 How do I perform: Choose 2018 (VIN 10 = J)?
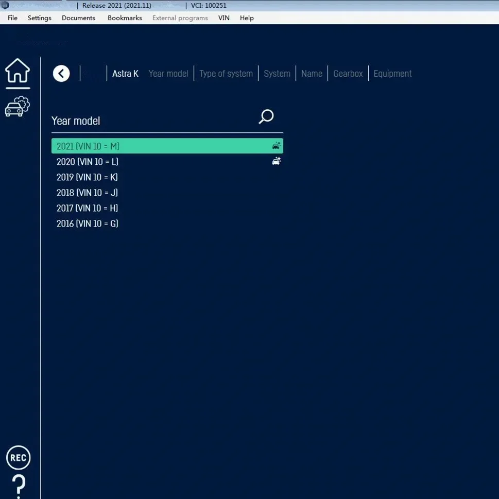[x=167, y=193]
